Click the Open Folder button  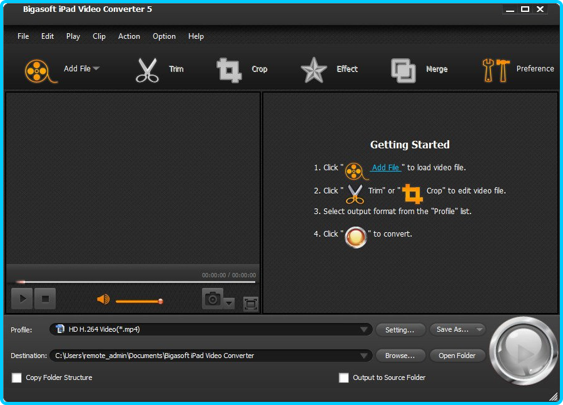(457, 356)
